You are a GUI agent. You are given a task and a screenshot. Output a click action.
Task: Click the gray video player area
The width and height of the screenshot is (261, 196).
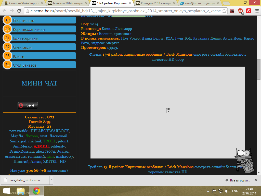click(x=168, y=113)
